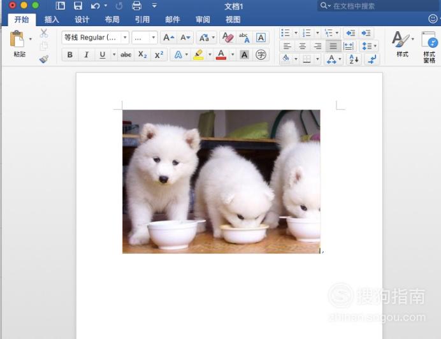441x339 pixels.
Task: Decrease font size with A-down button
Action: click(x=185, y=38)
